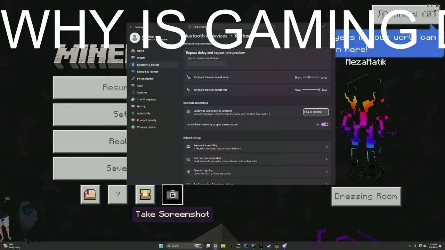
Task: Click the Time & language globe icon
Action: tap(133, 99)
